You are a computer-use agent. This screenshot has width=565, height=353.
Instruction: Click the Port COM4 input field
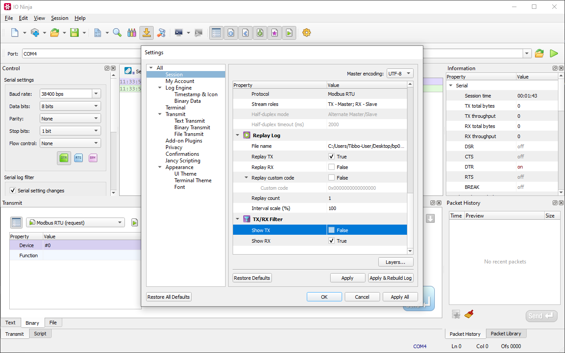[272, 53]
